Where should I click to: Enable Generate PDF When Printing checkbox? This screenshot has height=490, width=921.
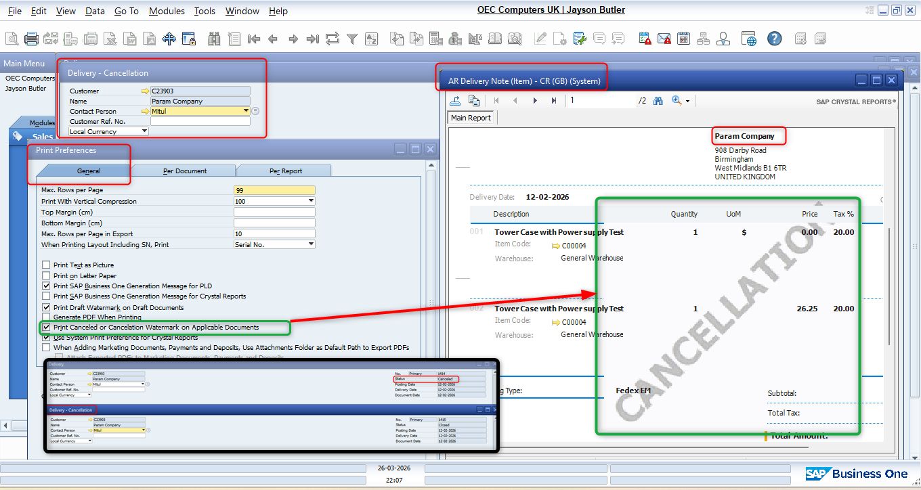click(x=46, y=317)
